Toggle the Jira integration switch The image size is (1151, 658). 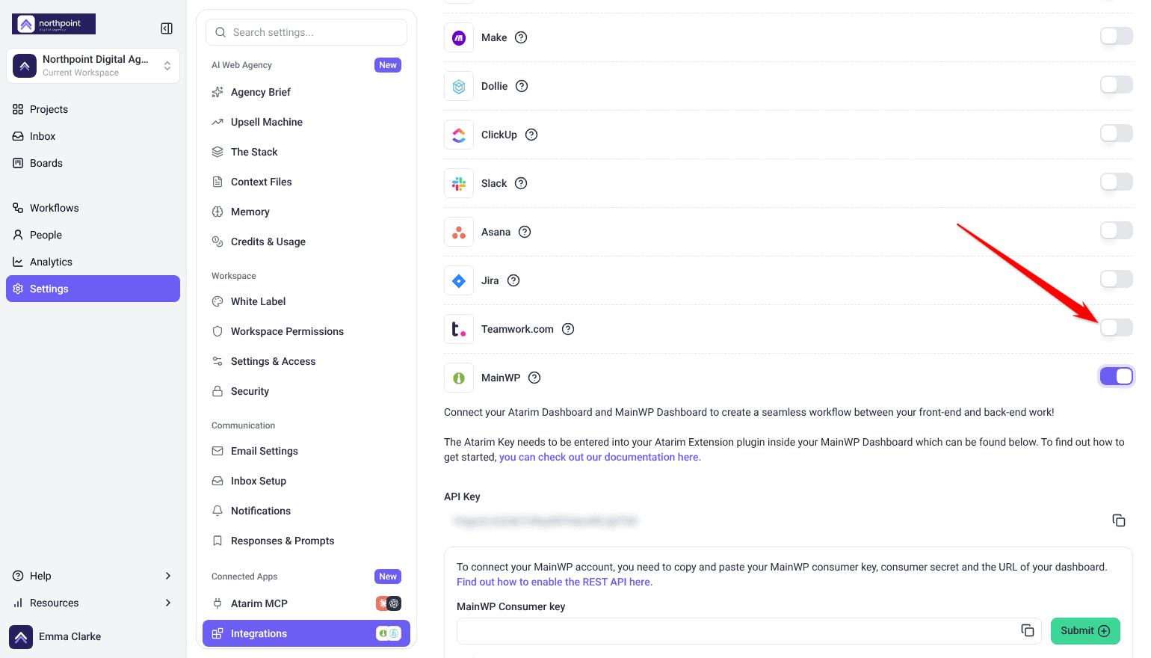click(1117, 279)
